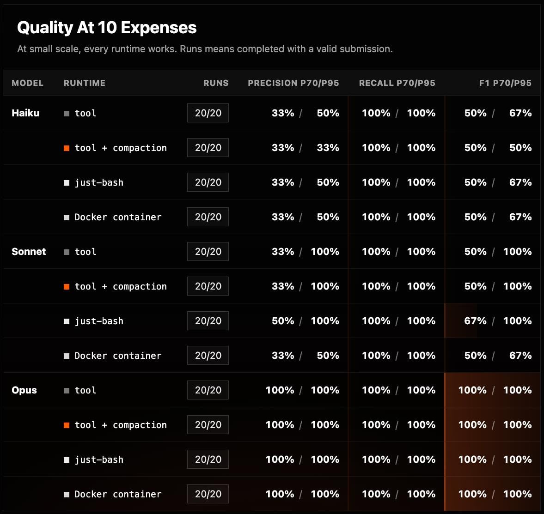This screenshot has width=544, height=514.
Task: Select the F1 P70/P95 column header
Action: 505,83
